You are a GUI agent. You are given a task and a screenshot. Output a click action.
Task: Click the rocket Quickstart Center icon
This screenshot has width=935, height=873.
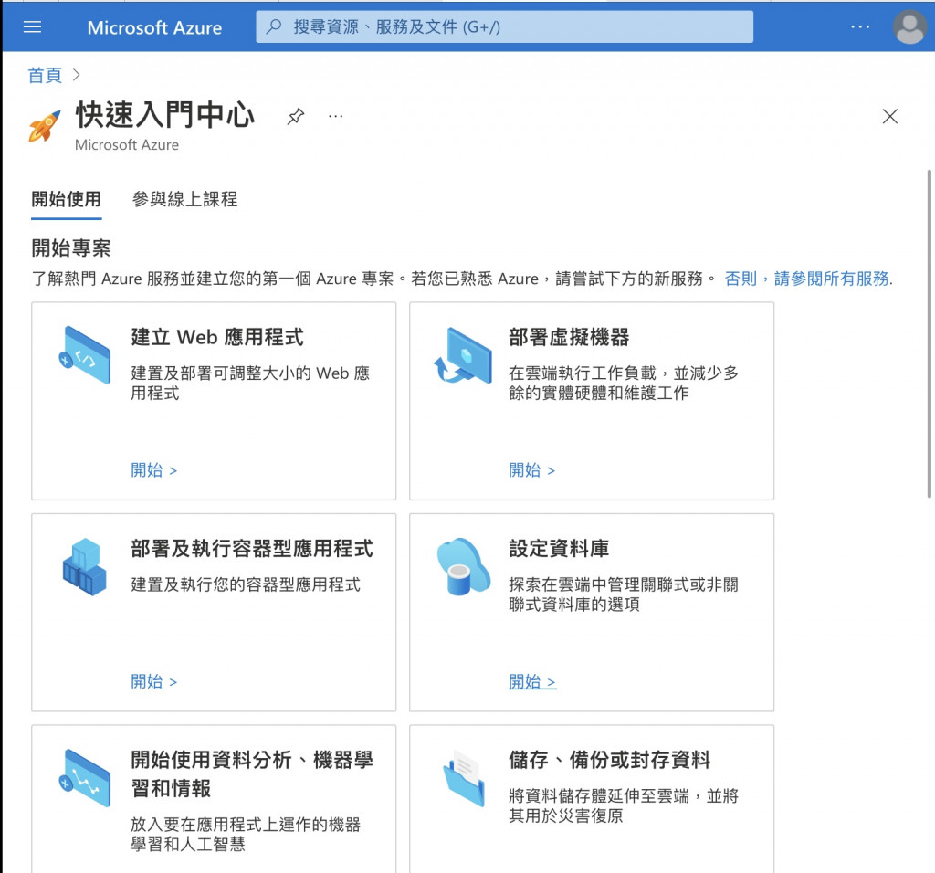45,126
